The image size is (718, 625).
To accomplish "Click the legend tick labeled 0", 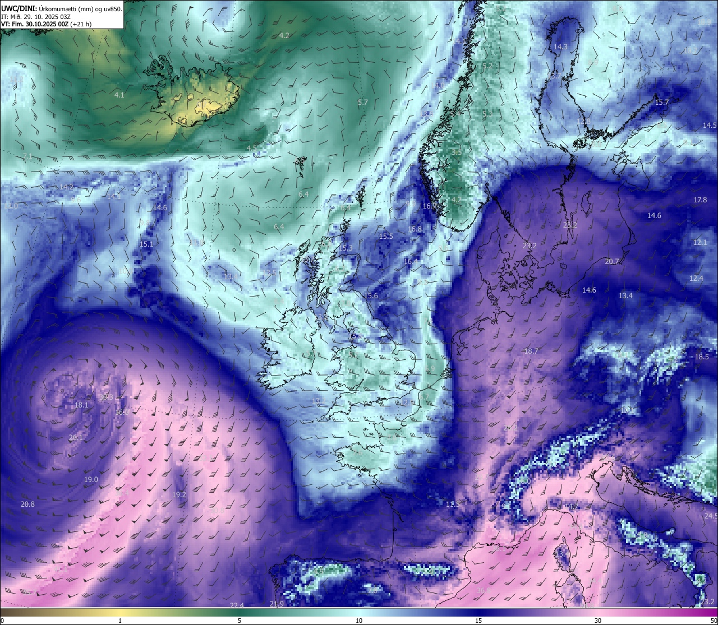I will point(2,621).
